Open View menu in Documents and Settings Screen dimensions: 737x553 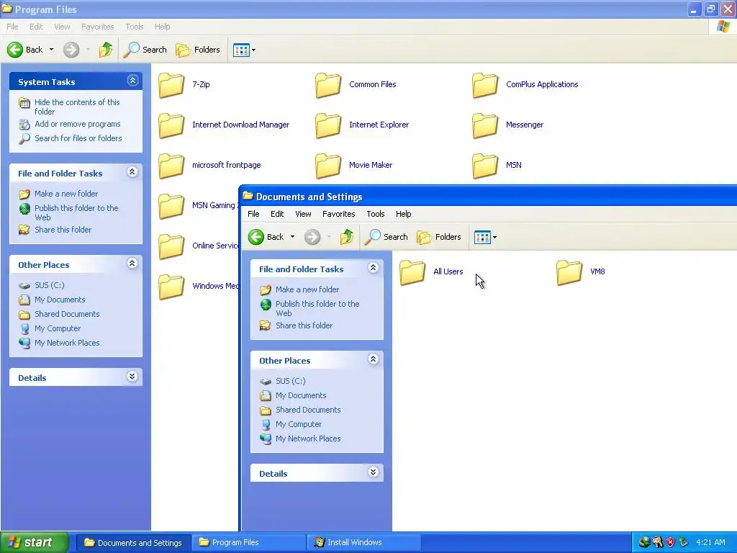(303, 214)
